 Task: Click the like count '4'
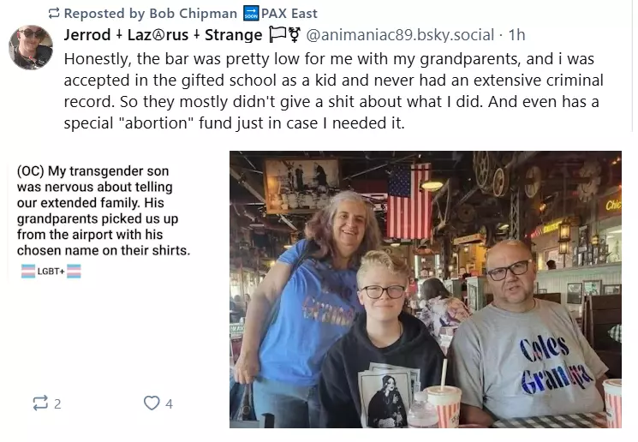click(x=169, y=403)
